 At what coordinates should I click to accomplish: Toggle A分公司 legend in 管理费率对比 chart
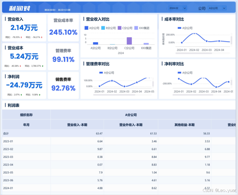[x=107, y=73]
